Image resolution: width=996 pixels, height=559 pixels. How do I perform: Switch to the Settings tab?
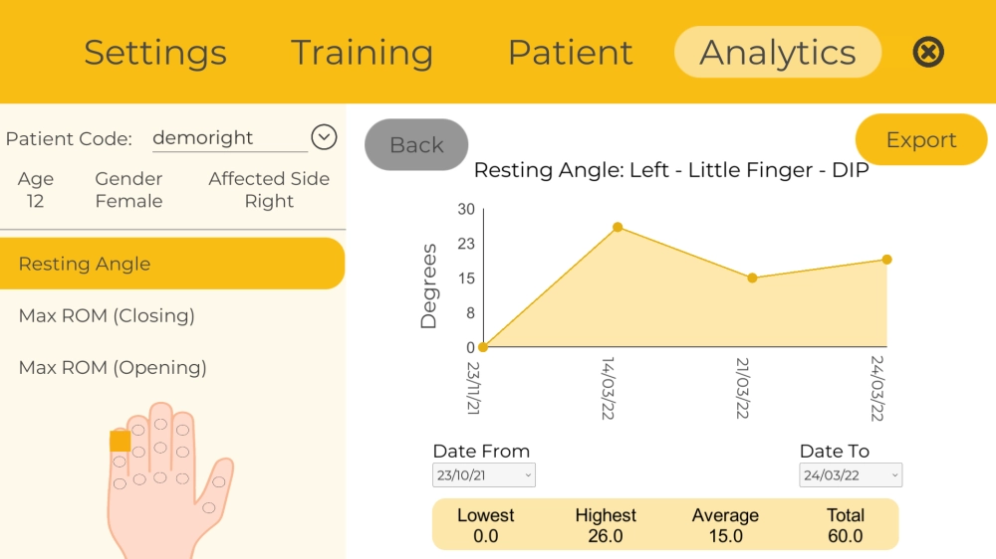pyautogui.click(x=155, y=52)
